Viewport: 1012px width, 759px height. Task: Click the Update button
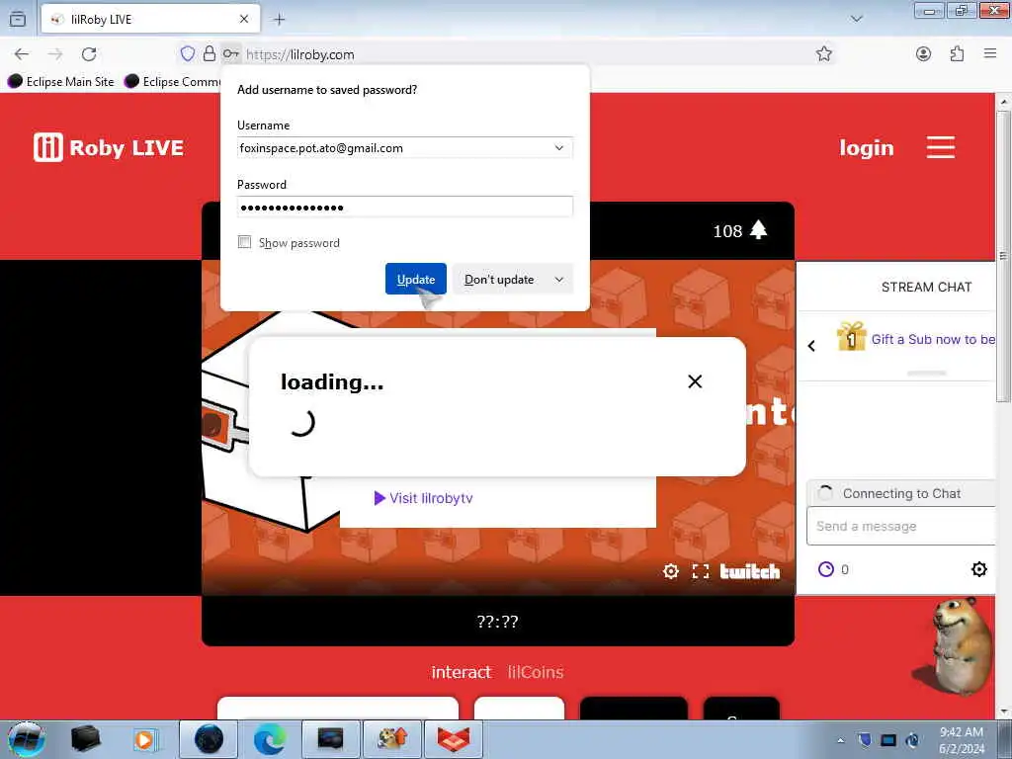[416, 280]
